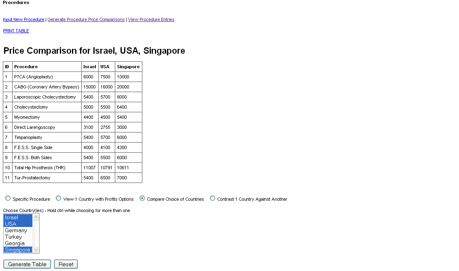Click the Singapore column header in table

128,67
